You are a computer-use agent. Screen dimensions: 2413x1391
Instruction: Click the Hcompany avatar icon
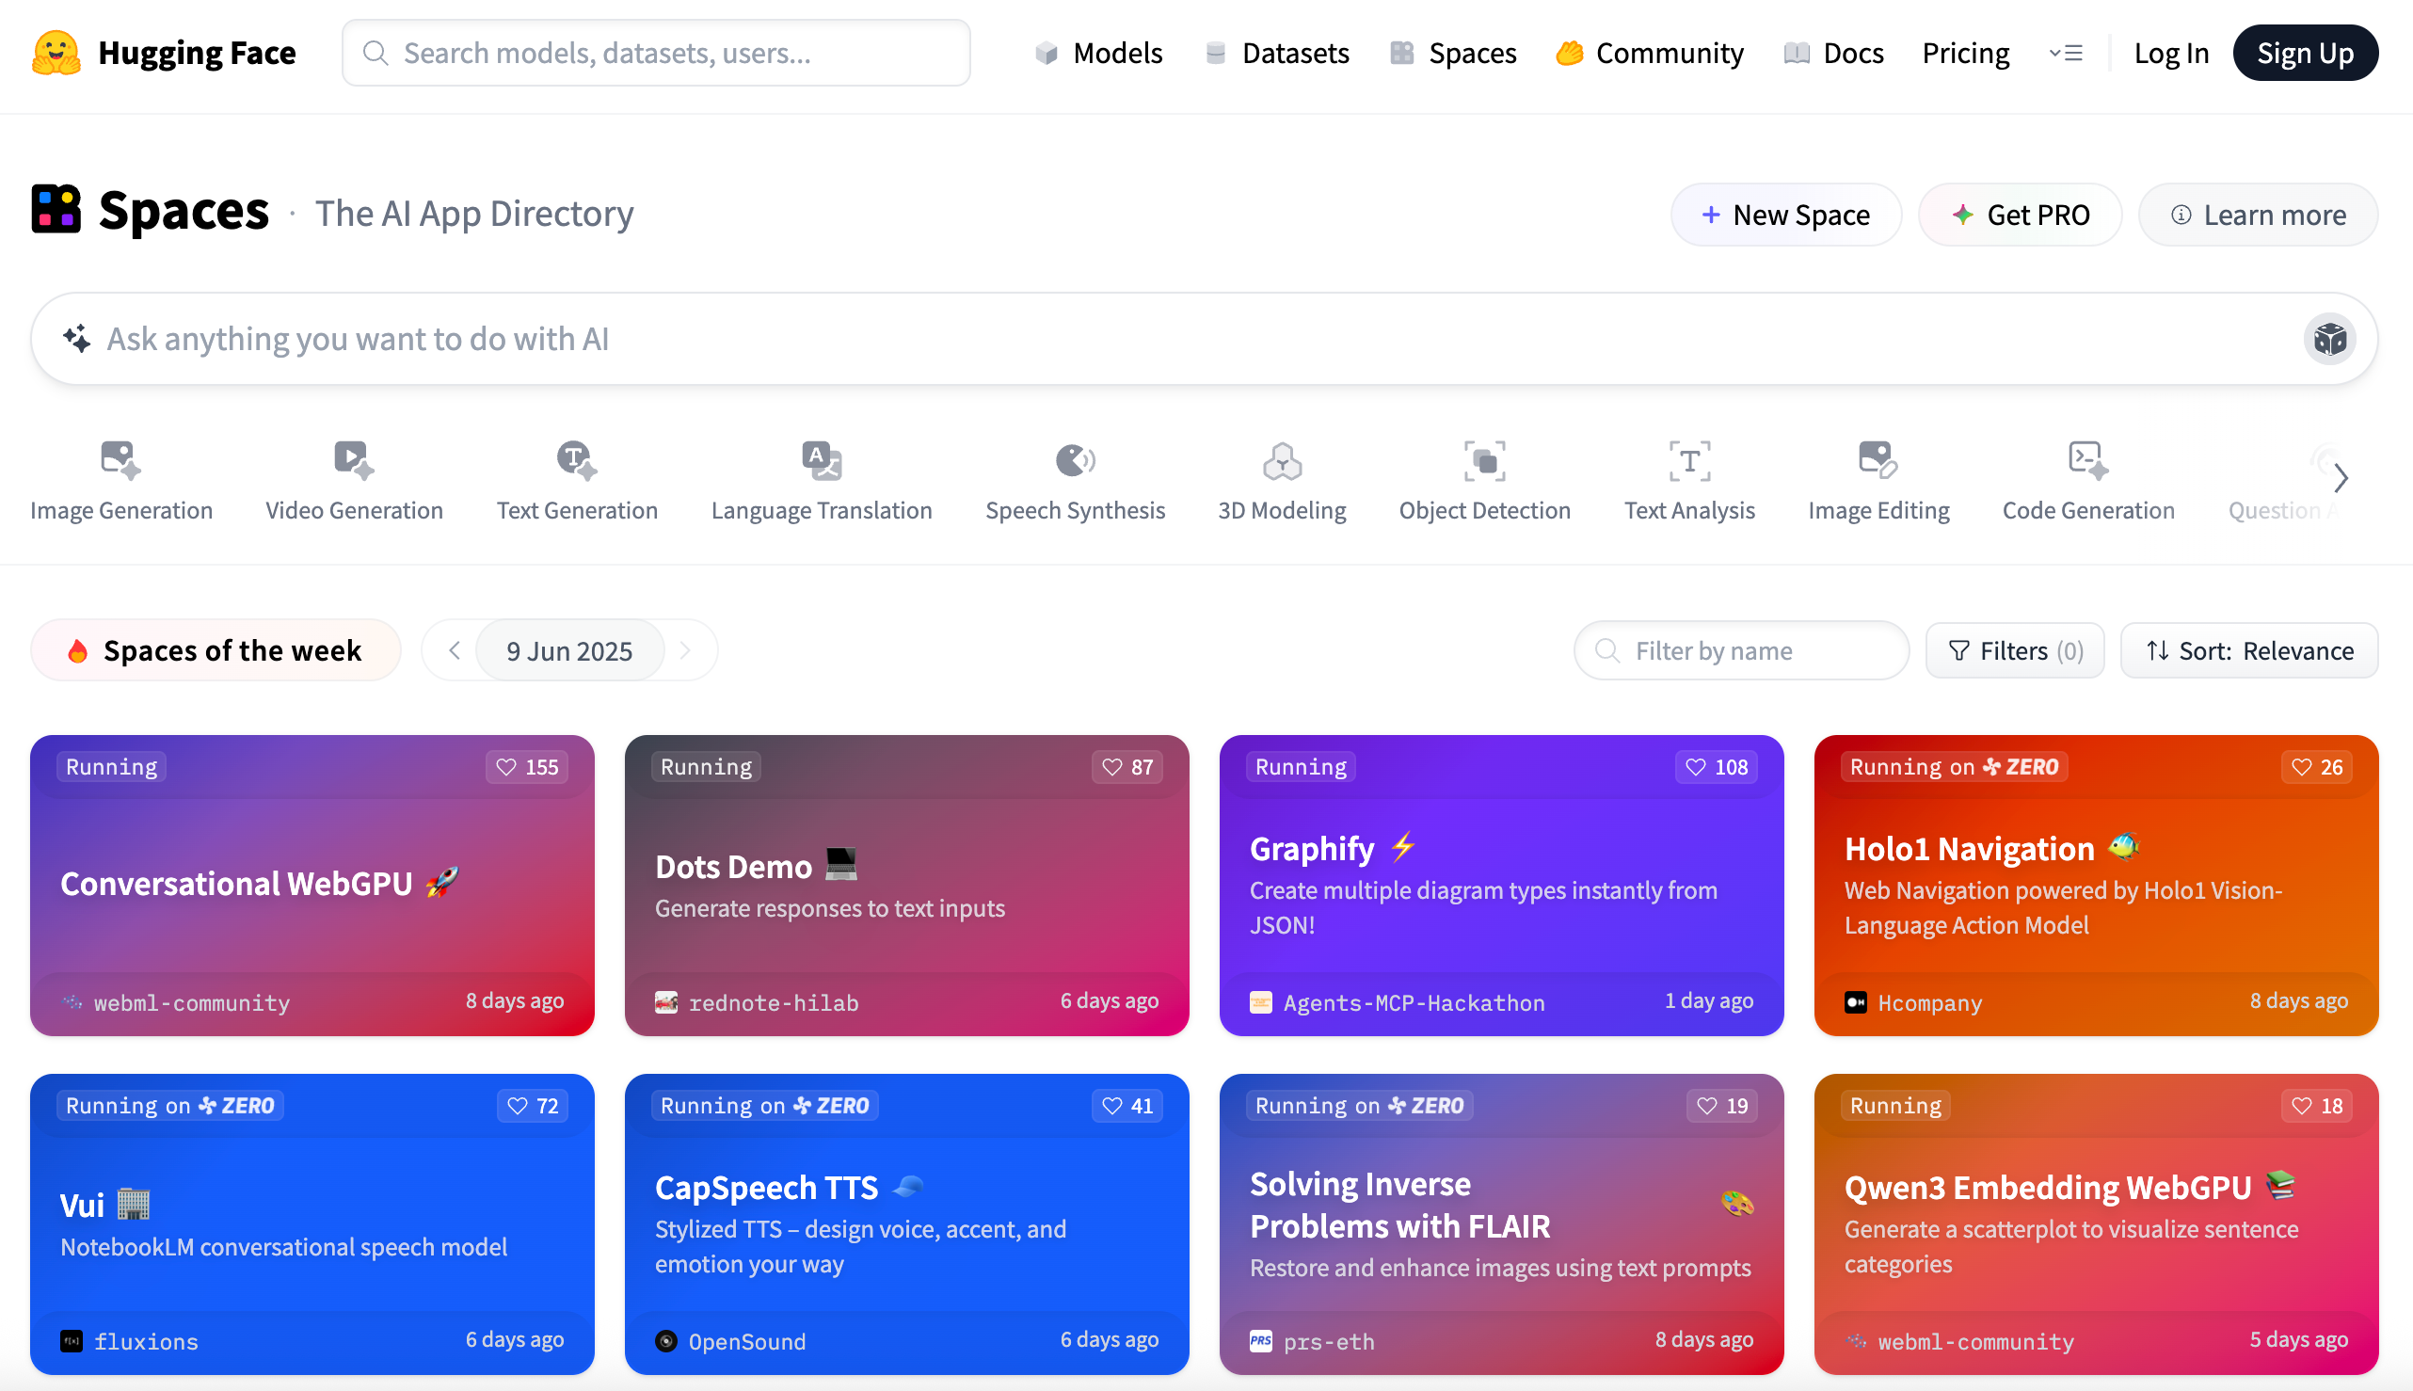pyautogui.click(x=1855, y=1002)
